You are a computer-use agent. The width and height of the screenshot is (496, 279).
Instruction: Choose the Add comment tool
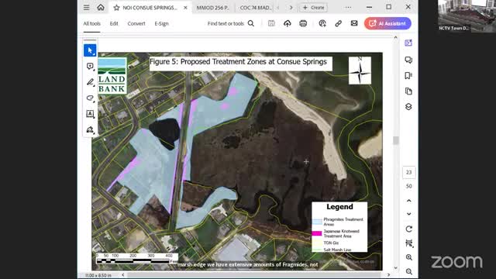click(x=90, y=67)
